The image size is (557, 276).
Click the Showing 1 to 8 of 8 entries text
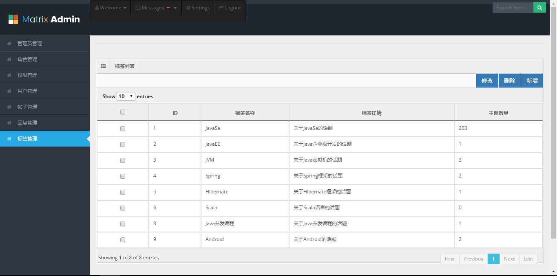[x=128, y=258]
